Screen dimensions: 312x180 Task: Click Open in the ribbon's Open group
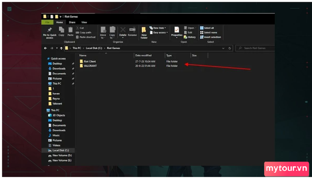189,28
